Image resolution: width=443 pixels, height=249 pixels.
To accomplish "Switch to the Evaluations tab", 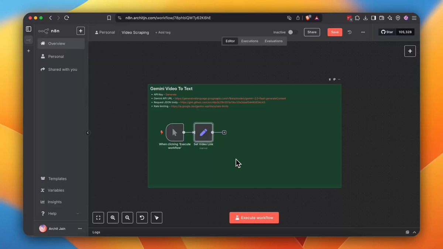I will [274, 41].
